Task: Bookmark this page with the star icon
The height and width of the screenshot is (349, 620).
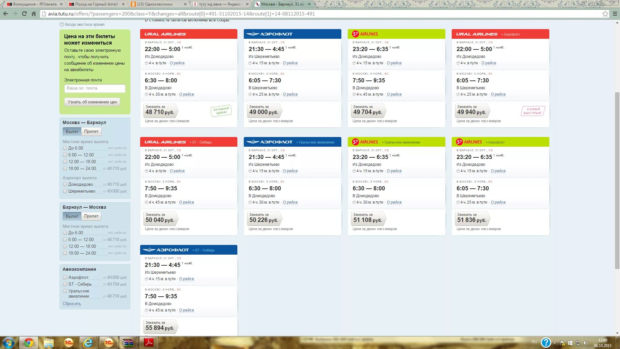Action: (605, 14)
